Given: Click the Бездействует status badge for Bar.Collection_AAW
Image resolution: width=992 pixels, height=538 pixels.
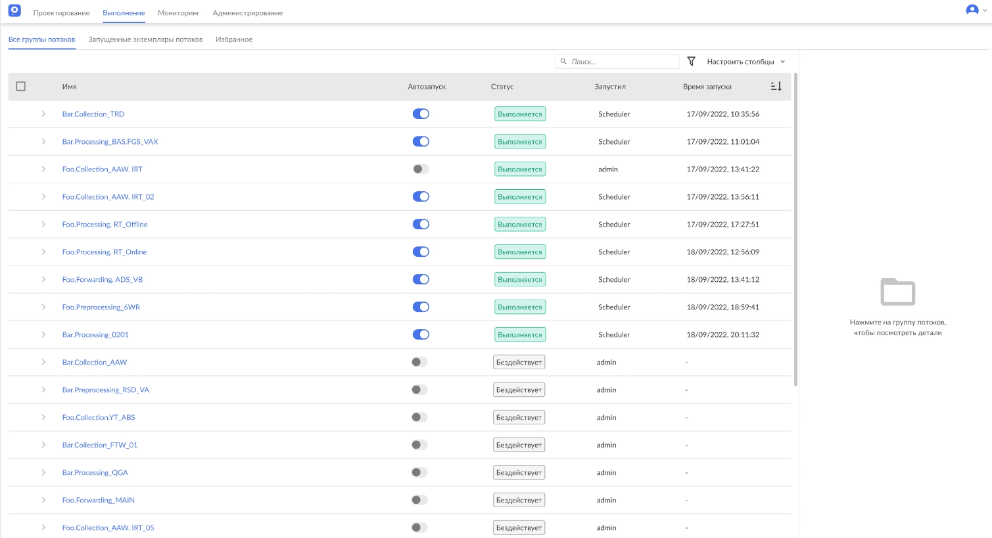Looking at the screenshot, I should click(x=519, y=363).
